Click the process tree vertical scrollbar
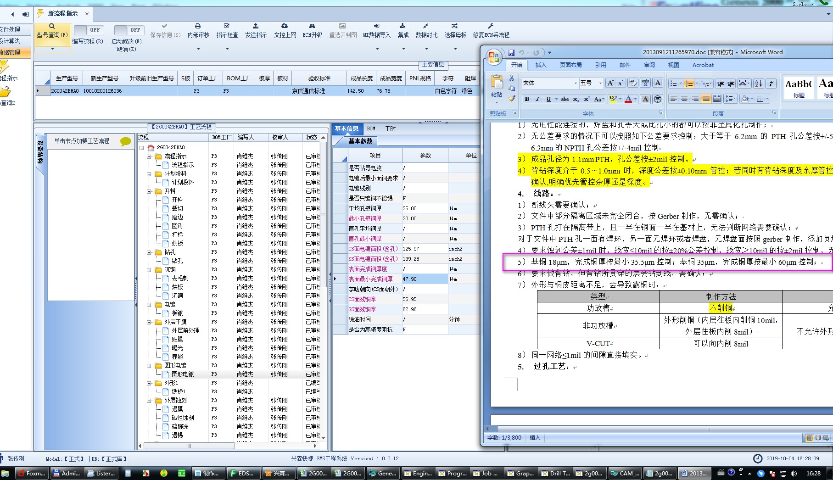Image resolution: width=833 pixels, height=480 pixels. pyautogui.click(x=323, y=214)
